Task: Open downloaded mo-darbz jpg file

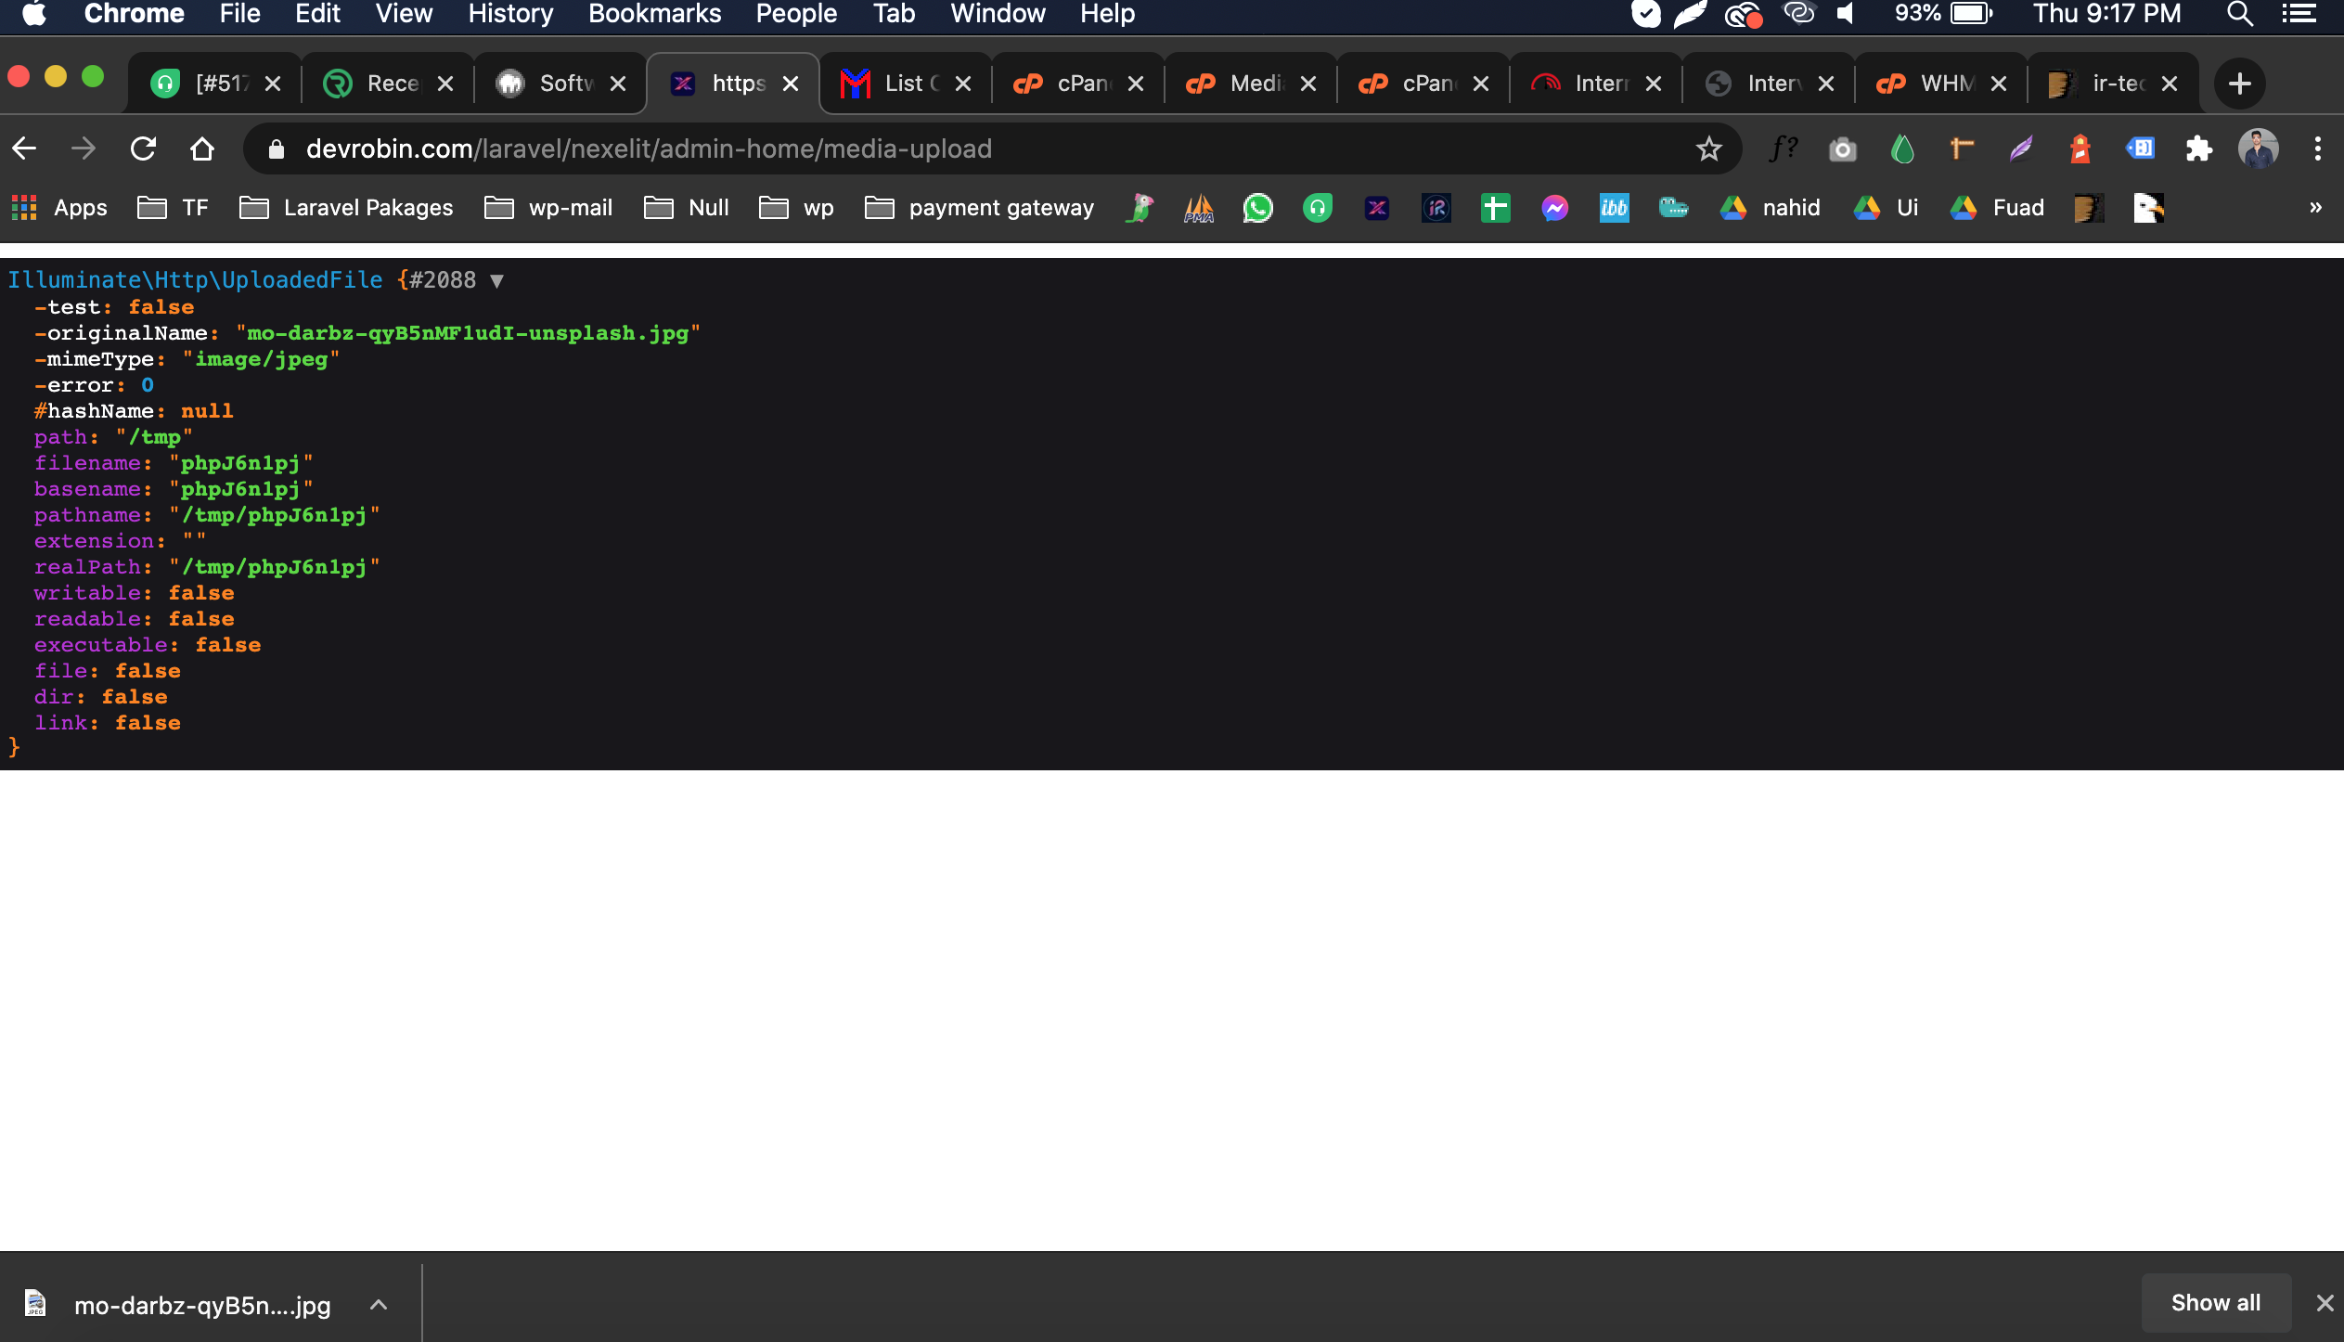Action: [200, 1305]
